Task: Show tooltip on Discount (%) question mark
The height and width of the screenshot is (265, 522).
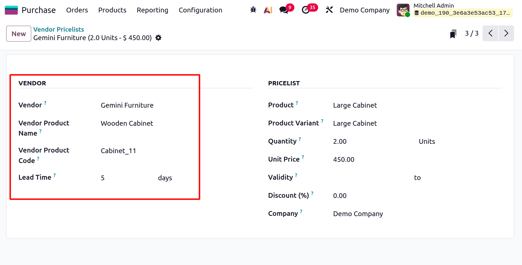Action: (x=313, y=193)
